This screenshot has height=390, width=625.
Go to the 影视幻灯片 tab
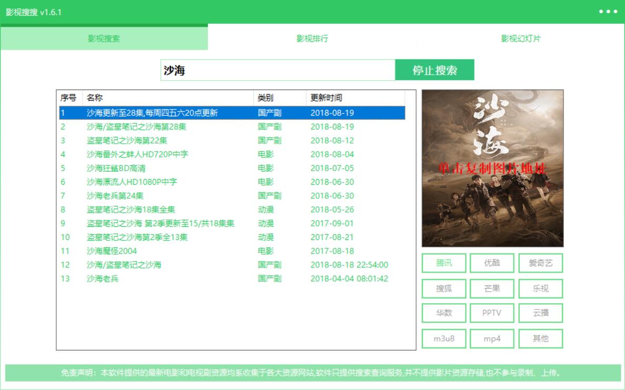520,38
